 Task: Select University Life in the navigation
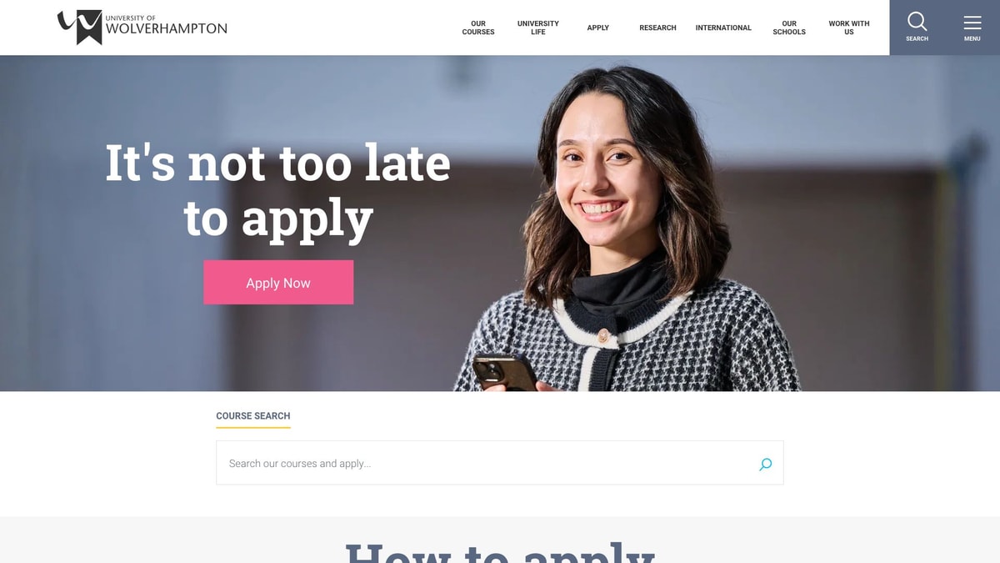tap(538, 28)
